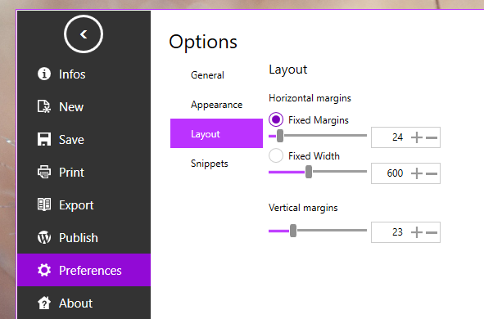This screenshot has height=319, width=484.
Task: Select the Fixed Width radio button
Action: coord(276,155)
